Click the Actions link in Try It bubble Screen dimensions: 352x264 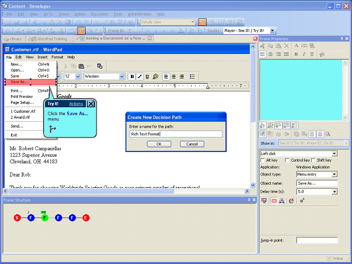(76, 104)
